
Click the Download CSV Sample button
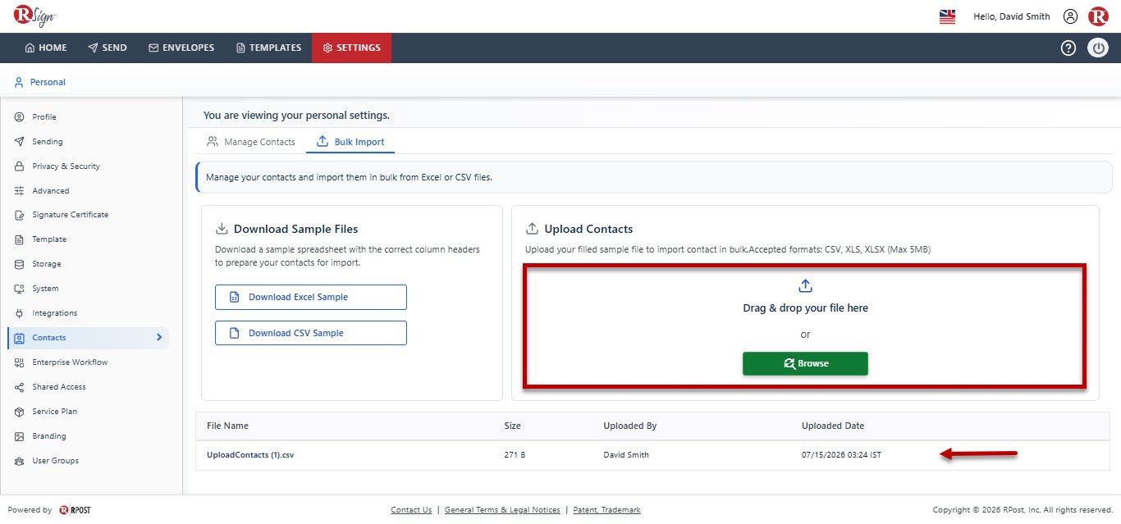311,333
